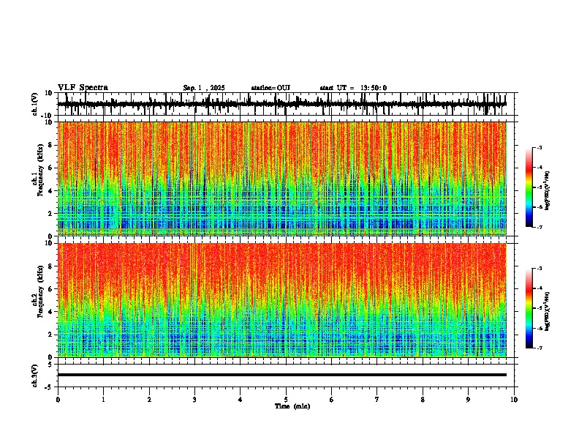Click the ch.2 spectrogram panel

tap(281, 300)
